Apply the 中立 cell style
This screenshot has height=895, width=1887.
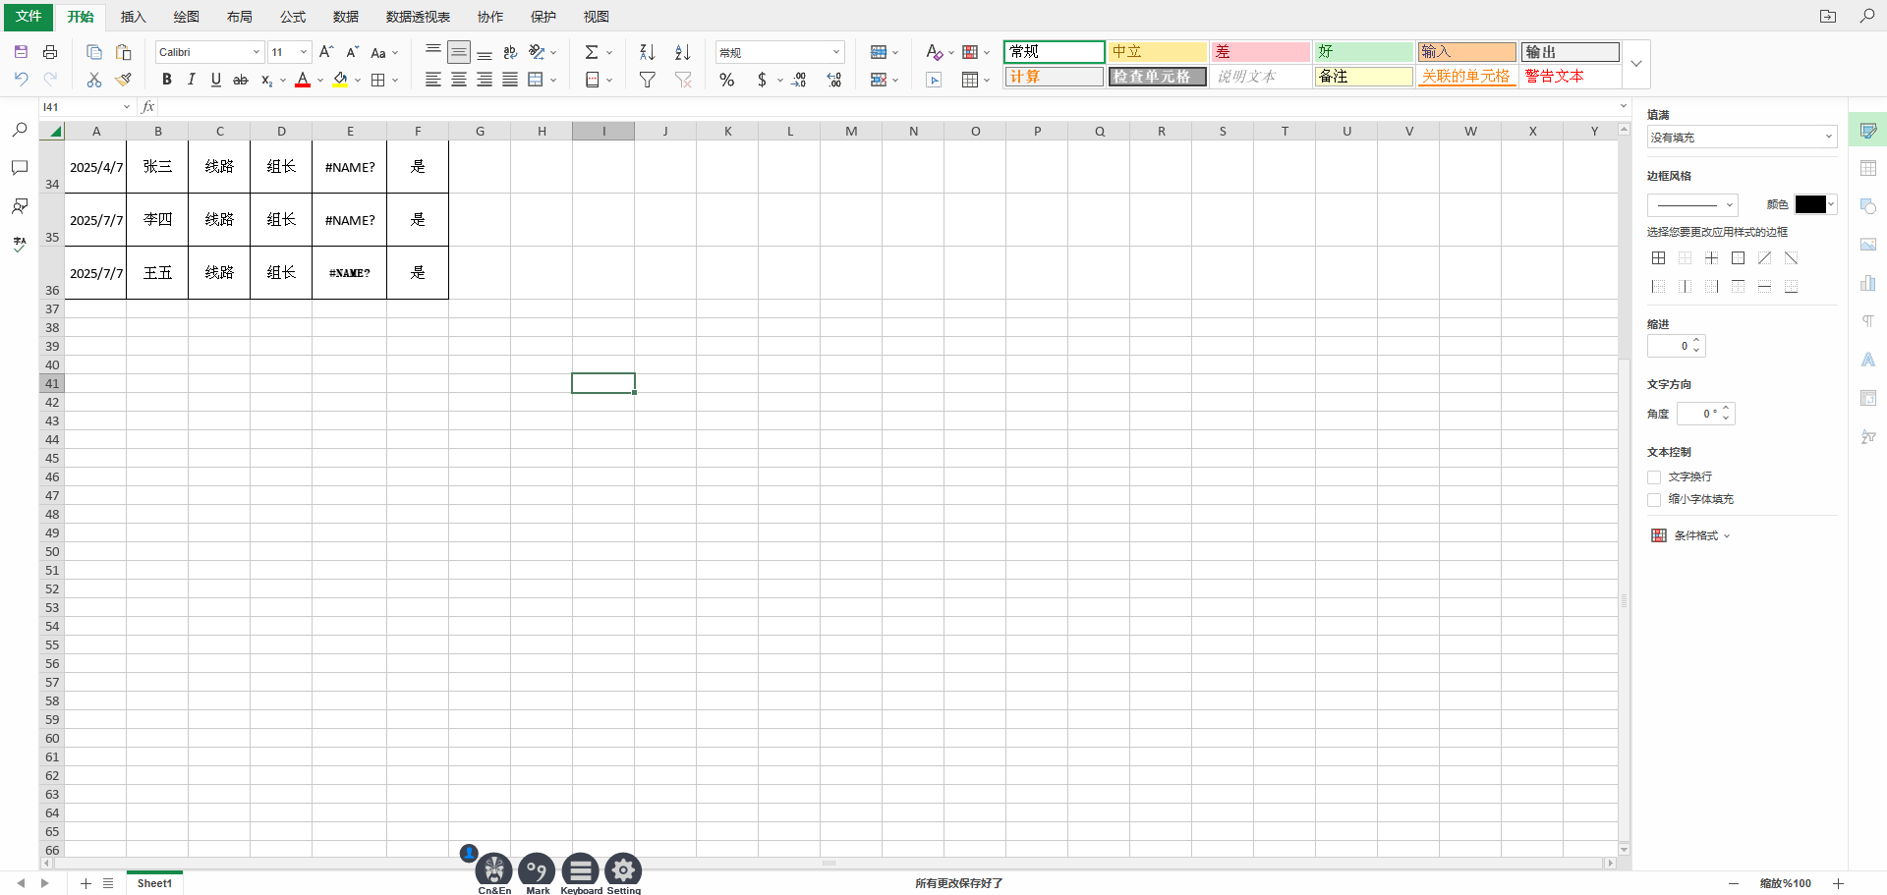pyautogui.click(x=1157, y=52)
